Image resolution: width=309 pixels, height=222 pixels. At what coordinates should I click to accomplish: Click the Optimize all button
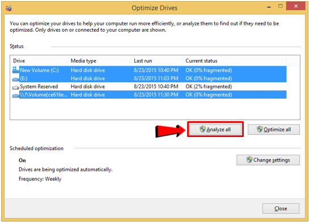click(274, 129)
